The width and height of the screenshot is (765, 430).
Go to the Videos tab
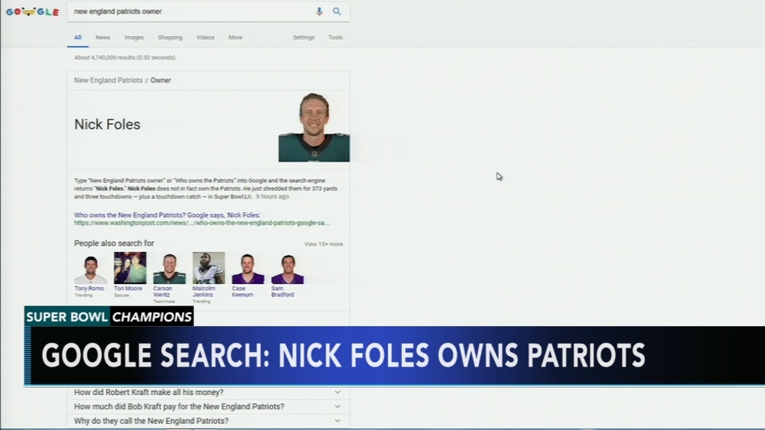coord(205,37)
